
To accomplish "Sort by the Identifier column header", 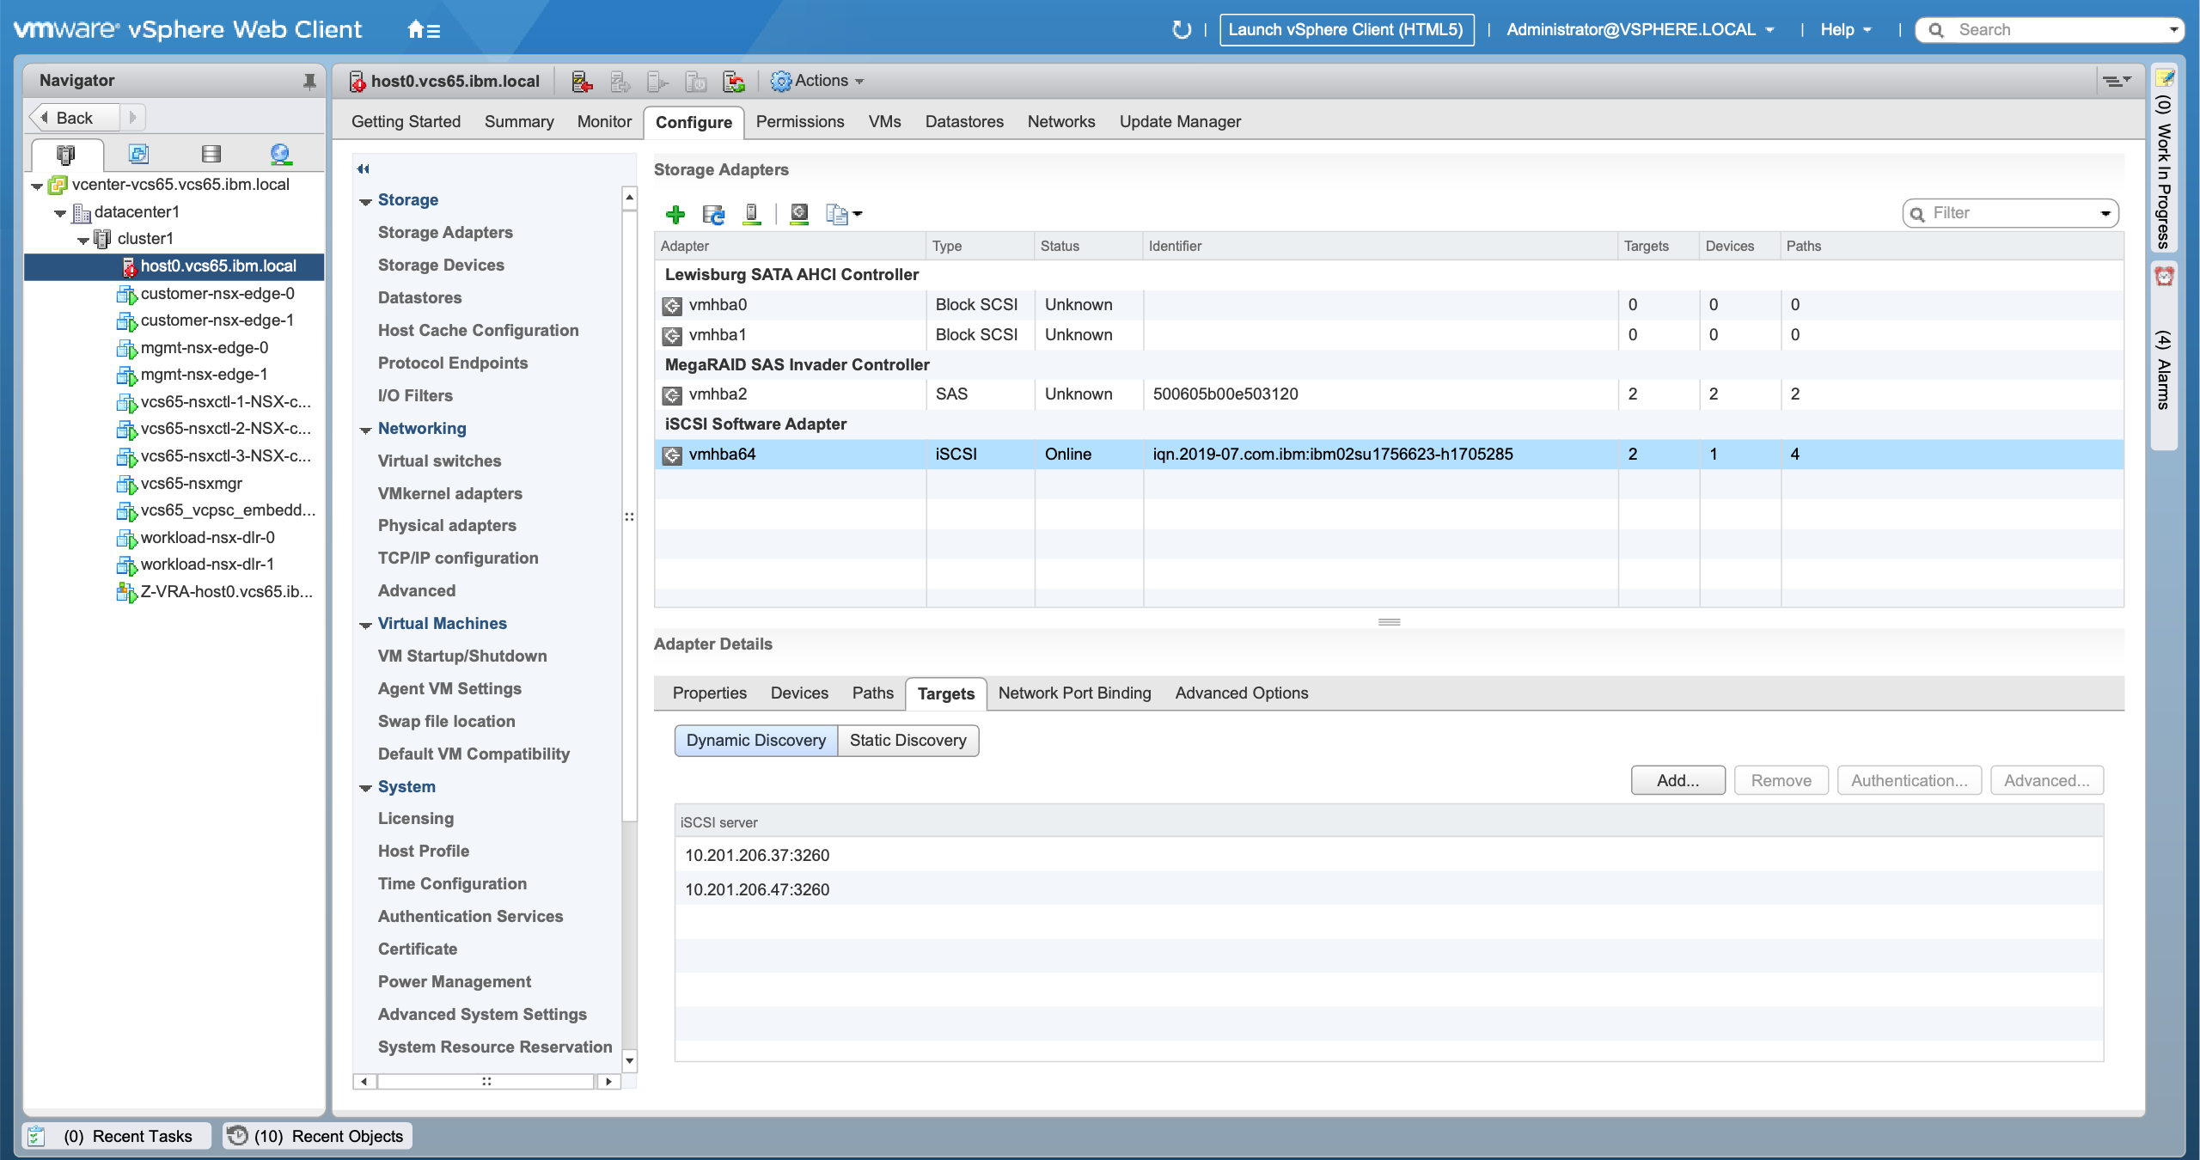I will tap(1379, 247).
